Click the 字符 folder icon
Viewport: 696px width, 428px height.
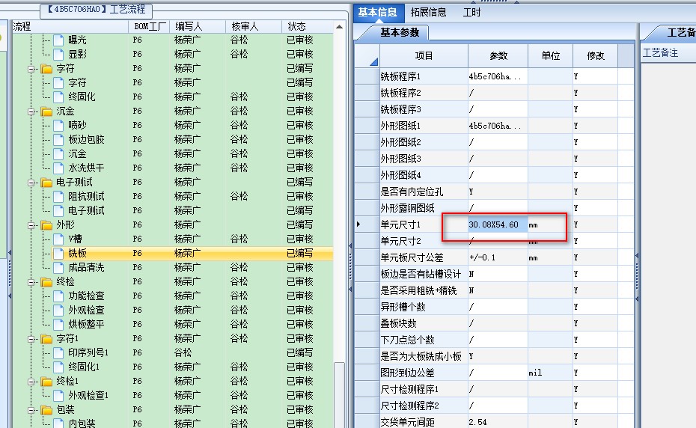click(46, 69)
